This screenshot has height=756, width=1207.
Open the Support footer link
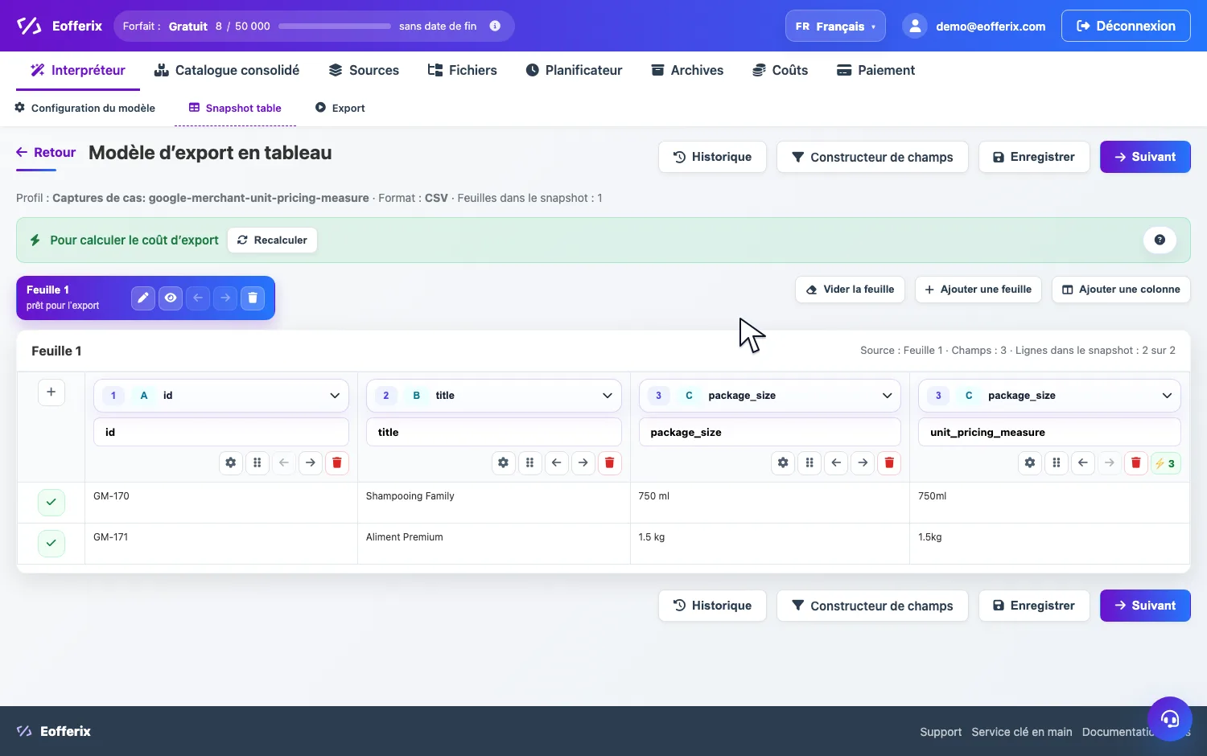tap(941, 732)
